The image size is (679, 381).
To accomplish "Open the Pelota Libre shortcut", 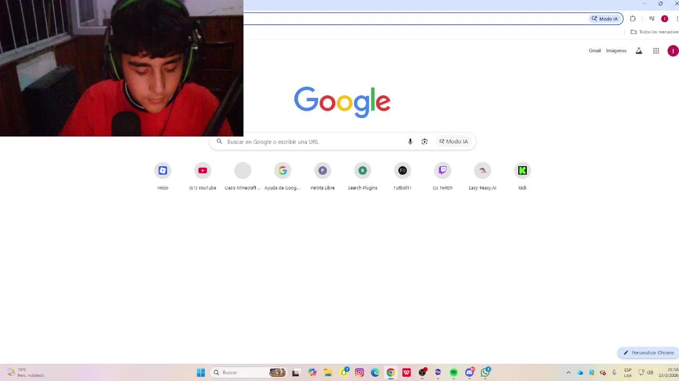I will point(323,176).
